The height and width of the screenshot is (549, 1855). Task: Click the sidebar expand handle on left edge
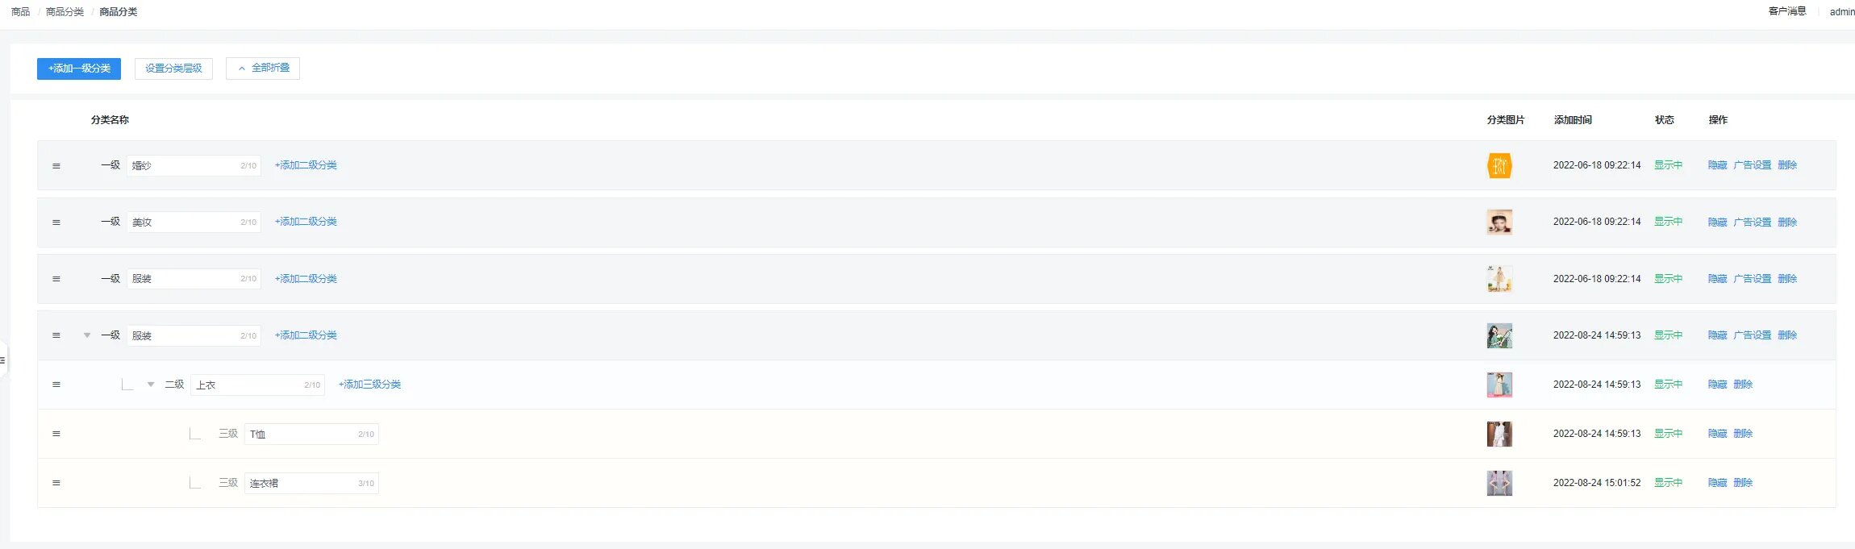3,360
